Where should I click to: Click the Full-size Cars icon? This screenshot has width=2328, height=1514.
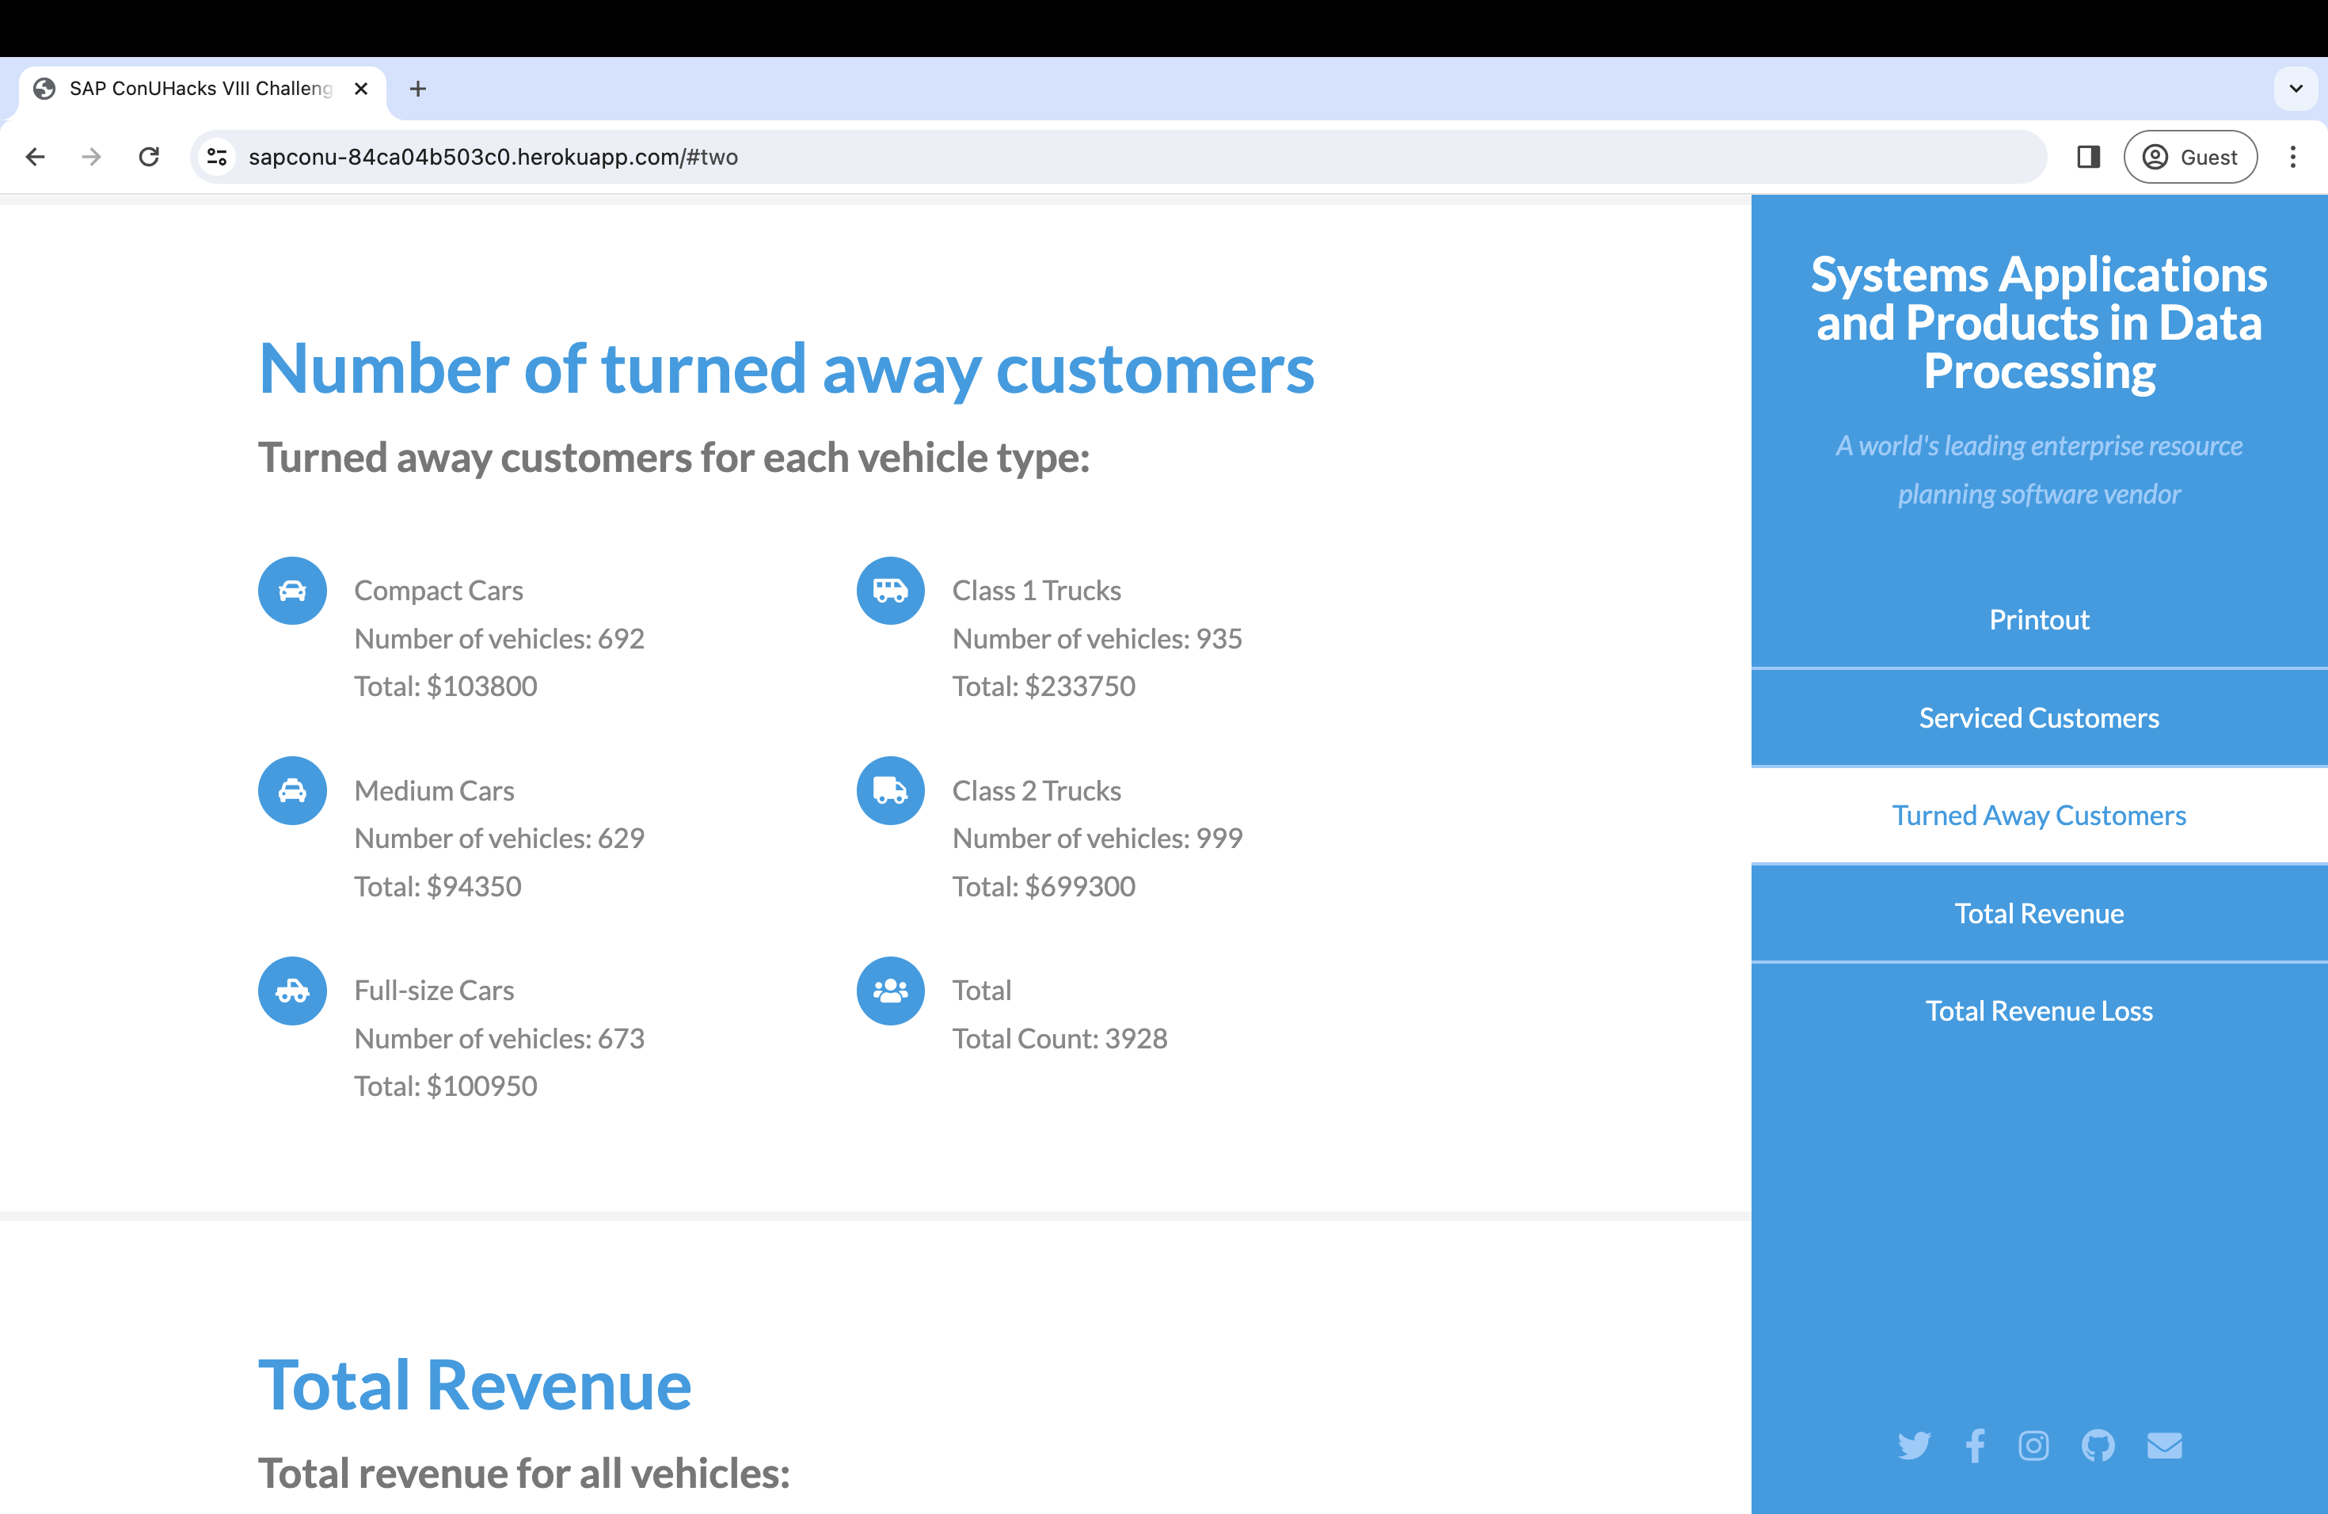point(291,991)
